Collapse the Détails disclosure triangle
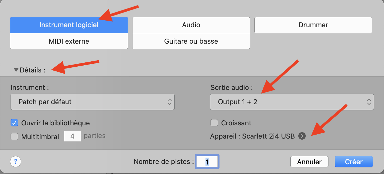384x174 pixels. 16,70
